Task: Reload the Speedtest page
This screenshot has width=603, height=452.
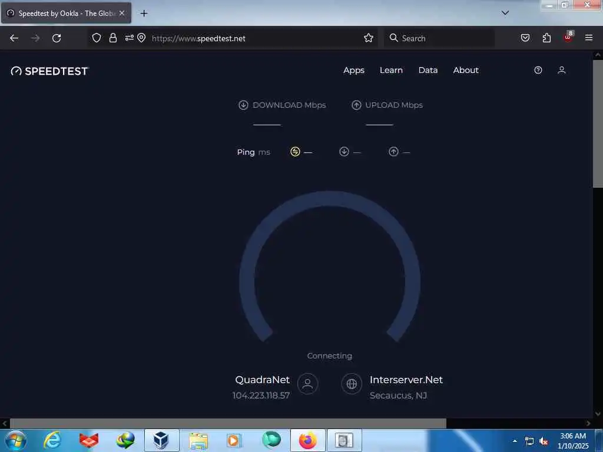Action: pos(57,38)
